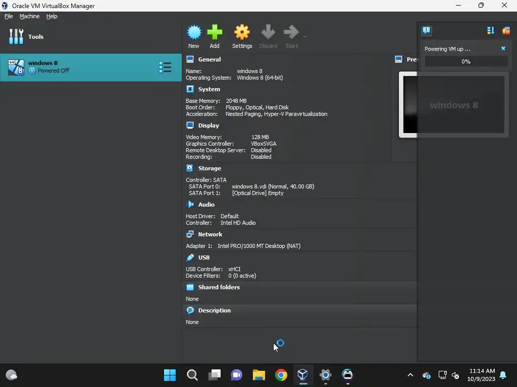Viewport: 517px width, 387px height.
Task: Open Google Chrome from taskbar
Action: pyautogui.click(x=281, y=375)
